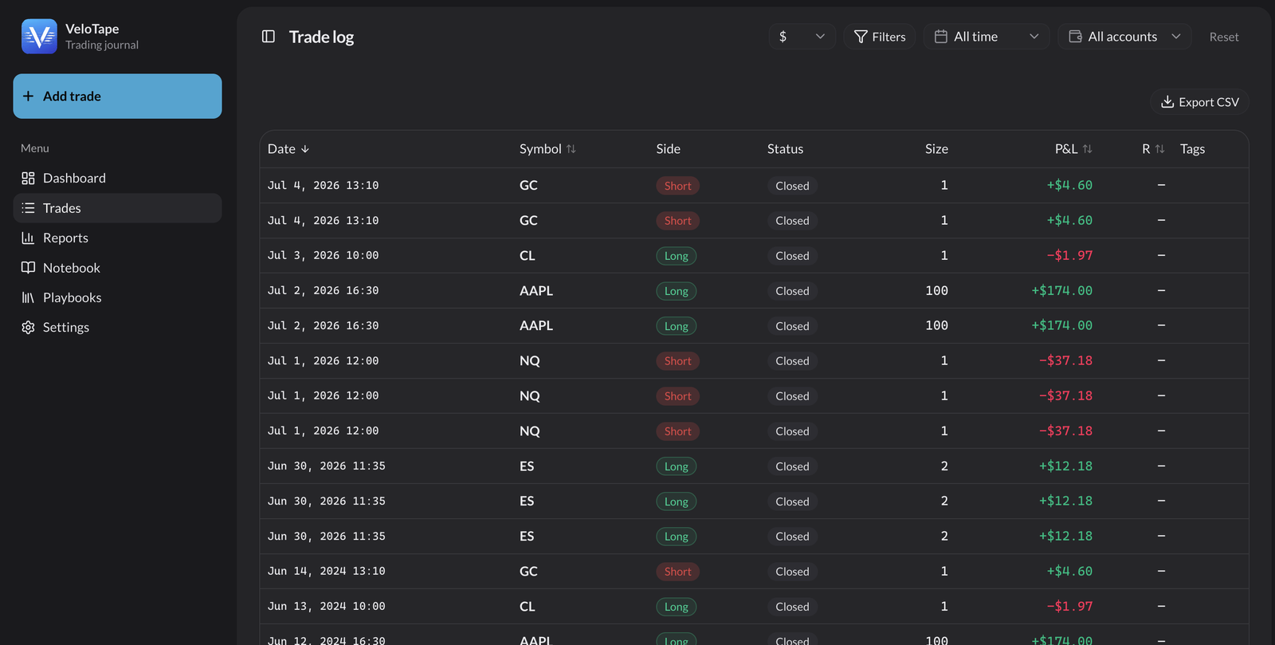1275x645 pixels.
Task: Select the Jul 3, 2026 10:00 date cell
Action: 323,256
